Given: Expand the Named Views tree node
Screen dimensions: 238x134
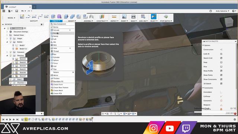Looking at the screenshot, I should point(7,35).
